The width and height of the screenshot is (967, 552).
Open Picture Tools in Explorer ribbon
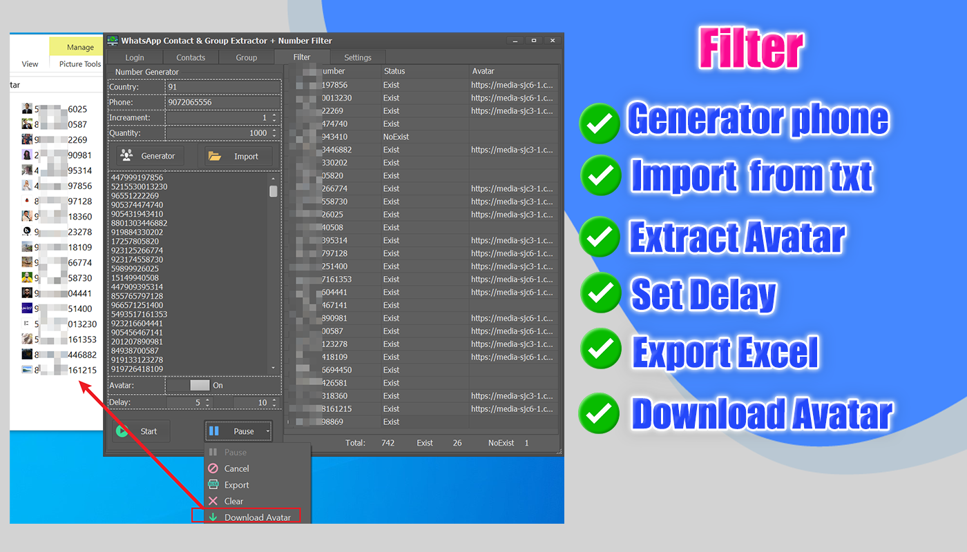click(x=80, y=64)
